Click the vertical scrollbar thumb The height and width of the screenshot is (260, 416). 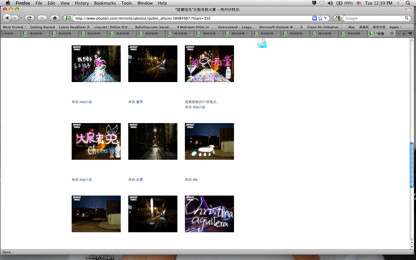tap(412, 165)
